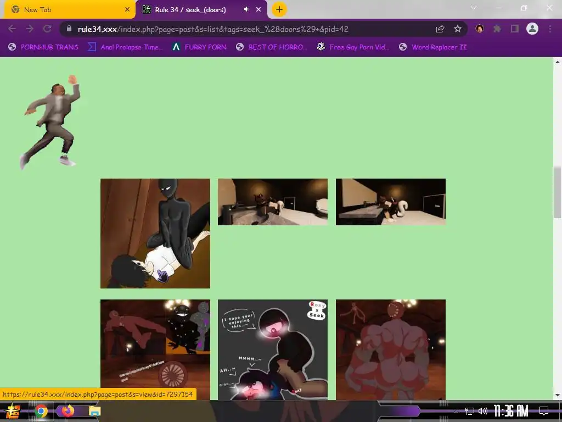Close the Rule 34 tab
This screenshot has width=562, height=422.
click(x=258, y=10)
